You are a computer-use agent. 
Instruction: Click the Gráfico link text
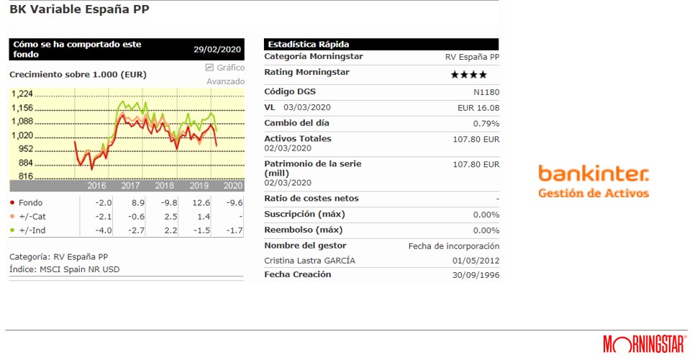(x=231, y=68)
